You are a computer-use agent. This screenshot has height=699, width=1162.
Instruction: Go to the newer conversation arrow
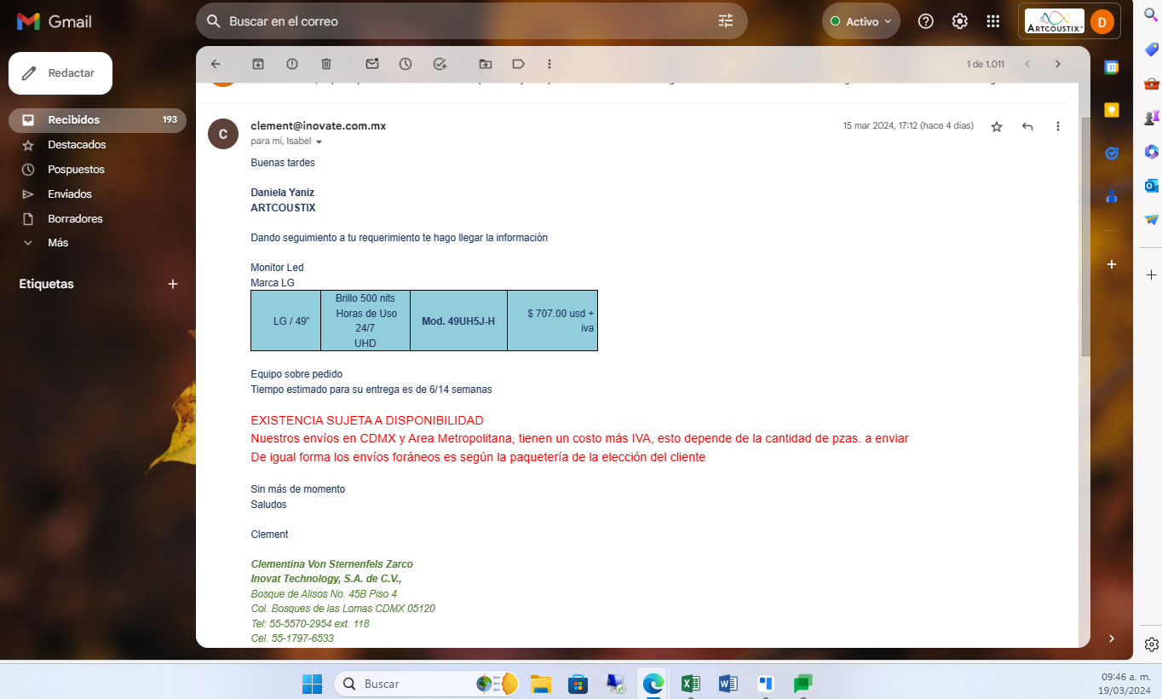pyautogui.click(x=1027, y=64)
